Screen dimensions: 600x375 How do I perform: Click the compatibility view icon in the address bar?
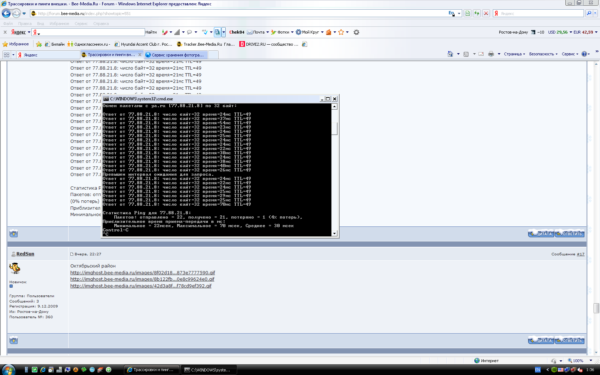(467, 13)
